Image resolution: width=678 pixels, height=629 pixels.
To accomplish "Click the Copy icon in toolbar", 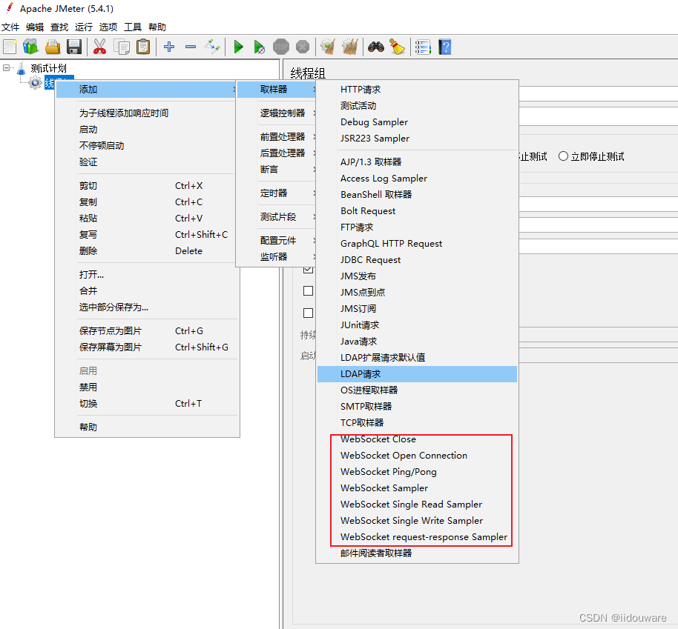I will click(x=122, y=47).
